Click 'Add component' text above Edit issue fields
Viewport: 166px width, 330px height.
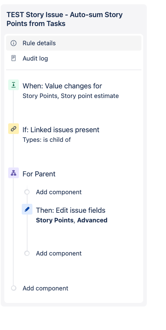[59, 192]
